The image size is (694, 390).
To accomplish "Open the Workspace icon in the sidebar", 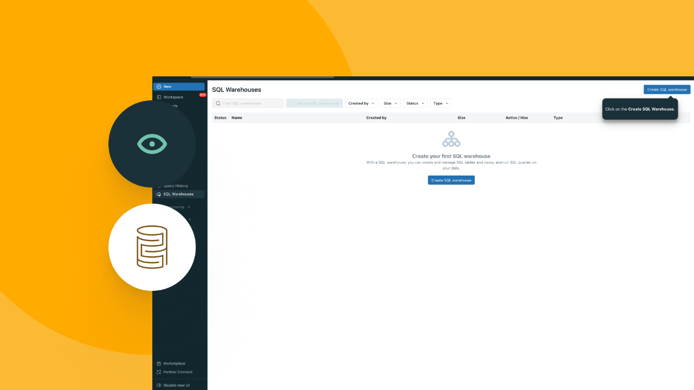I will [159, 97].
